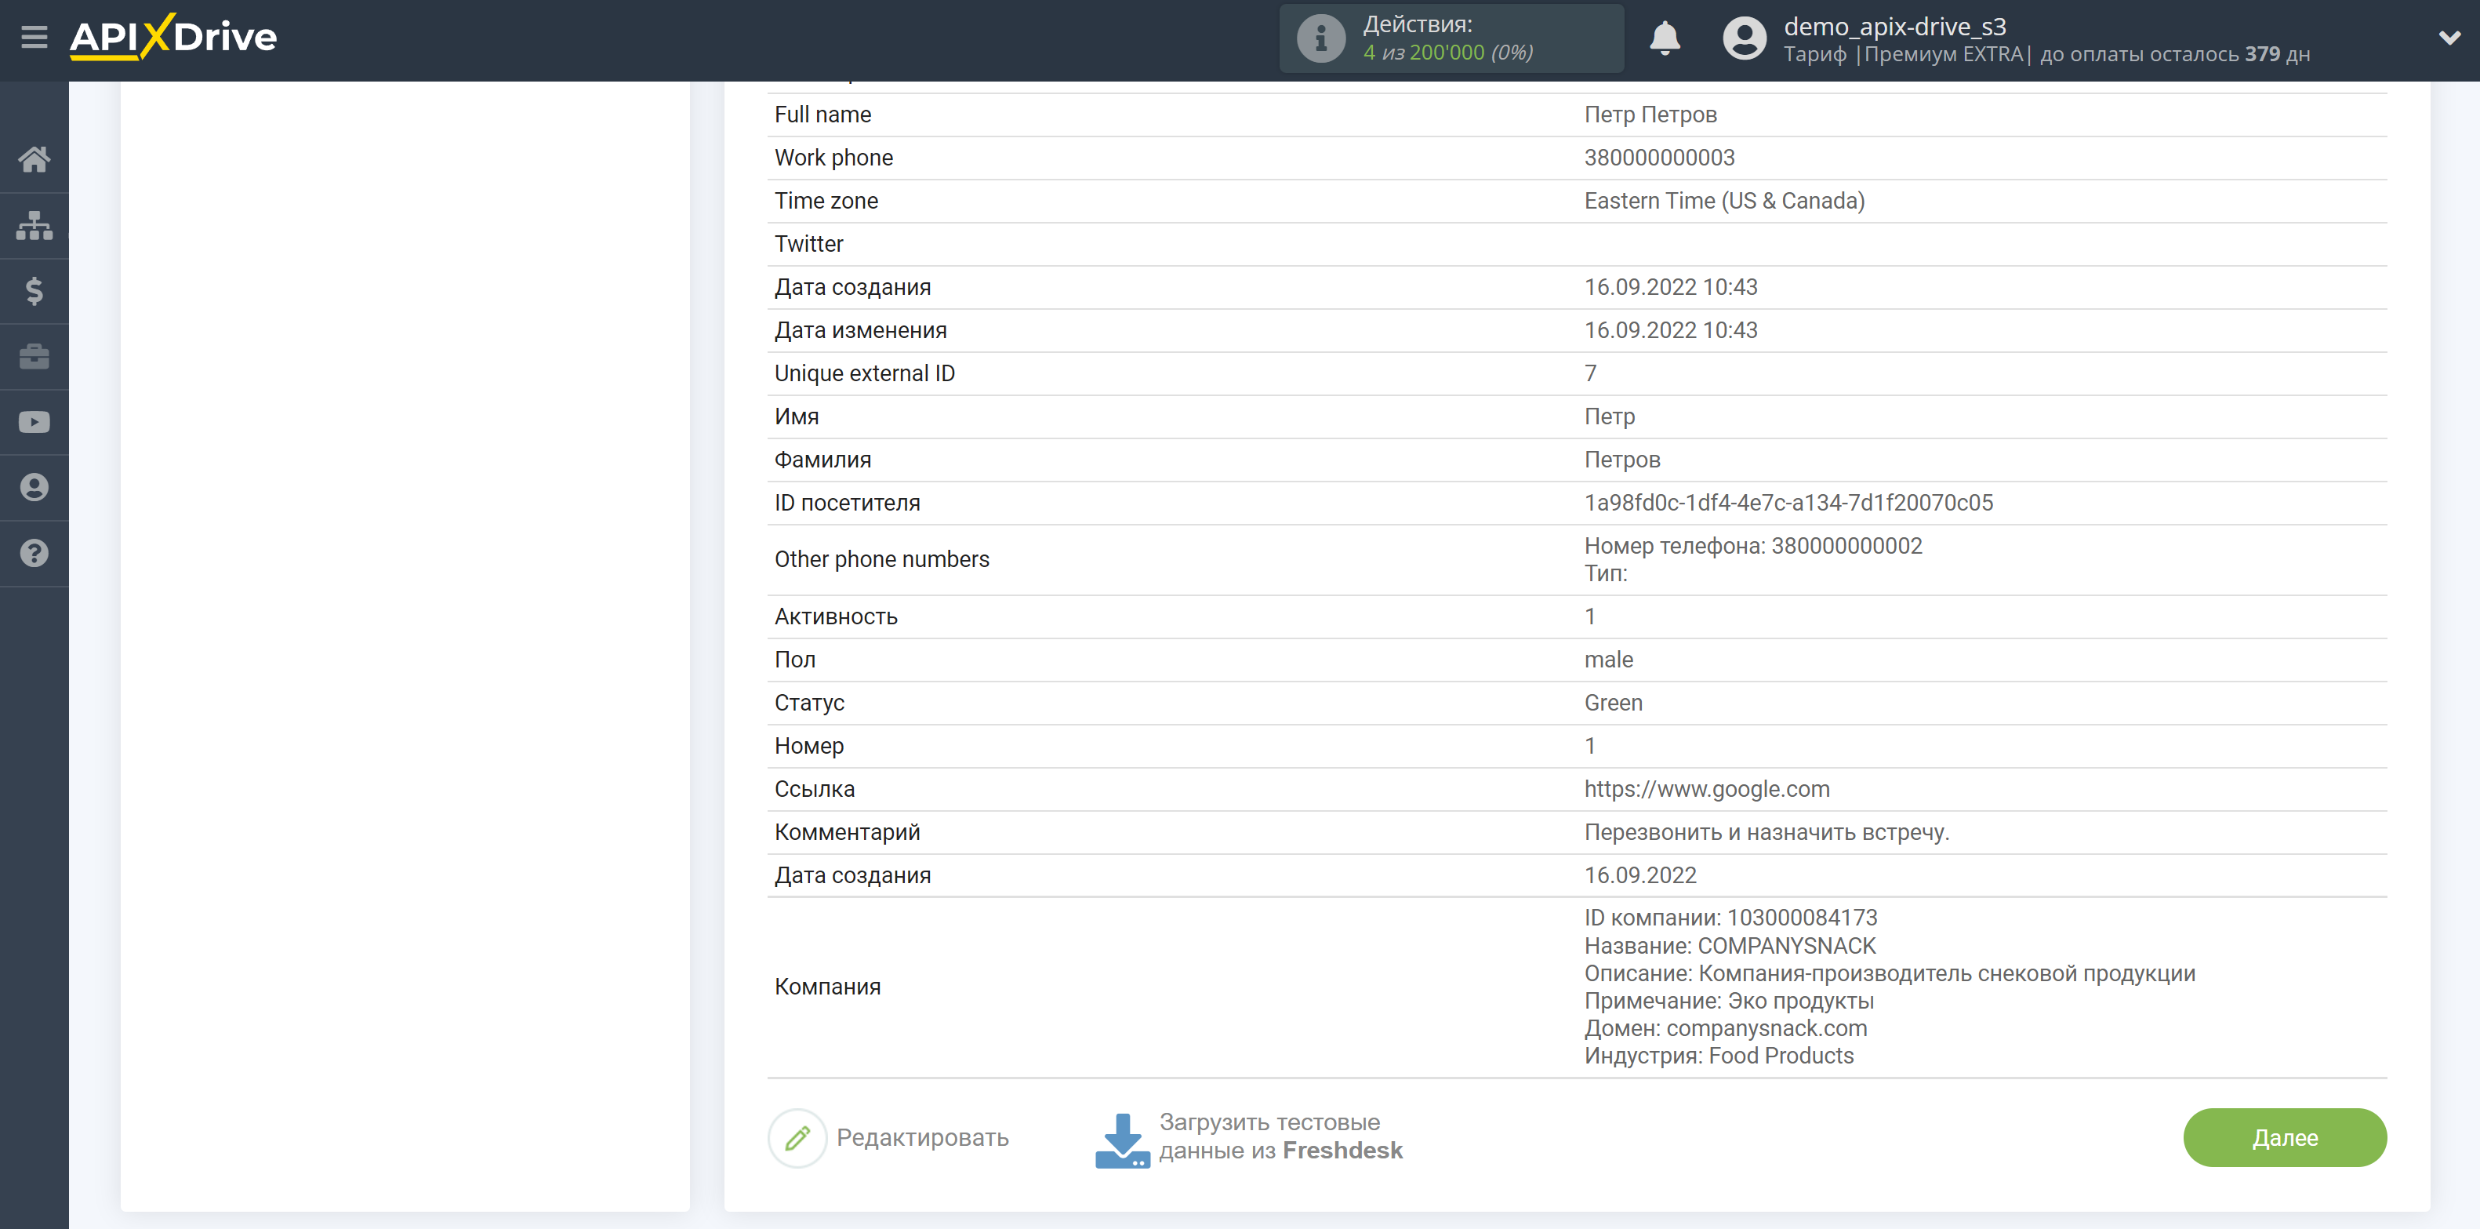Click the Пол value male
This screenshot has height=1229, width=2480.
tap(1609, 660)
